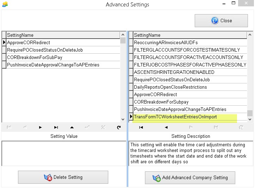
Task: Click right grid scroll down arrow
Action: 250,119
